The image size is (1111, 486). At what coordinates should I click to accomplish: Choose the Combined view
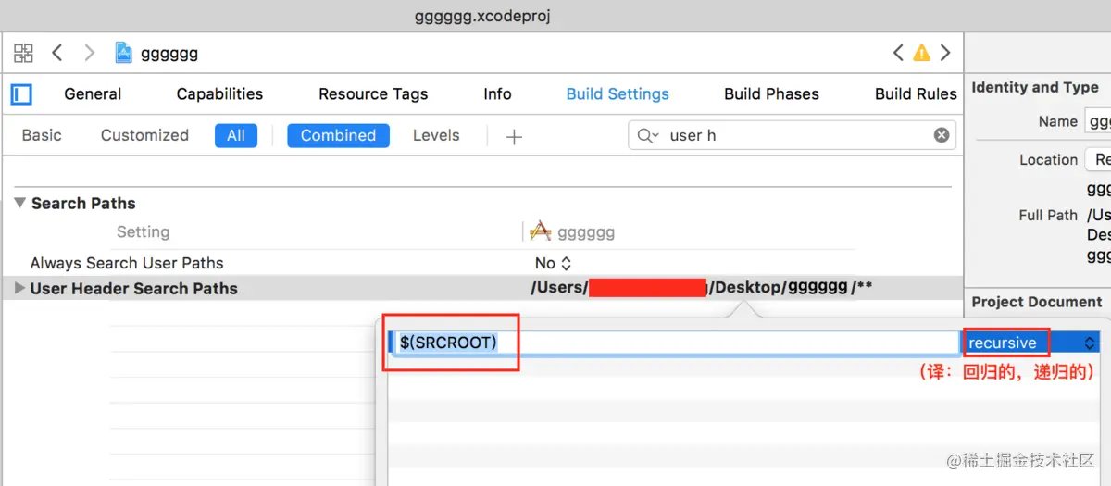tap(338, 135)
